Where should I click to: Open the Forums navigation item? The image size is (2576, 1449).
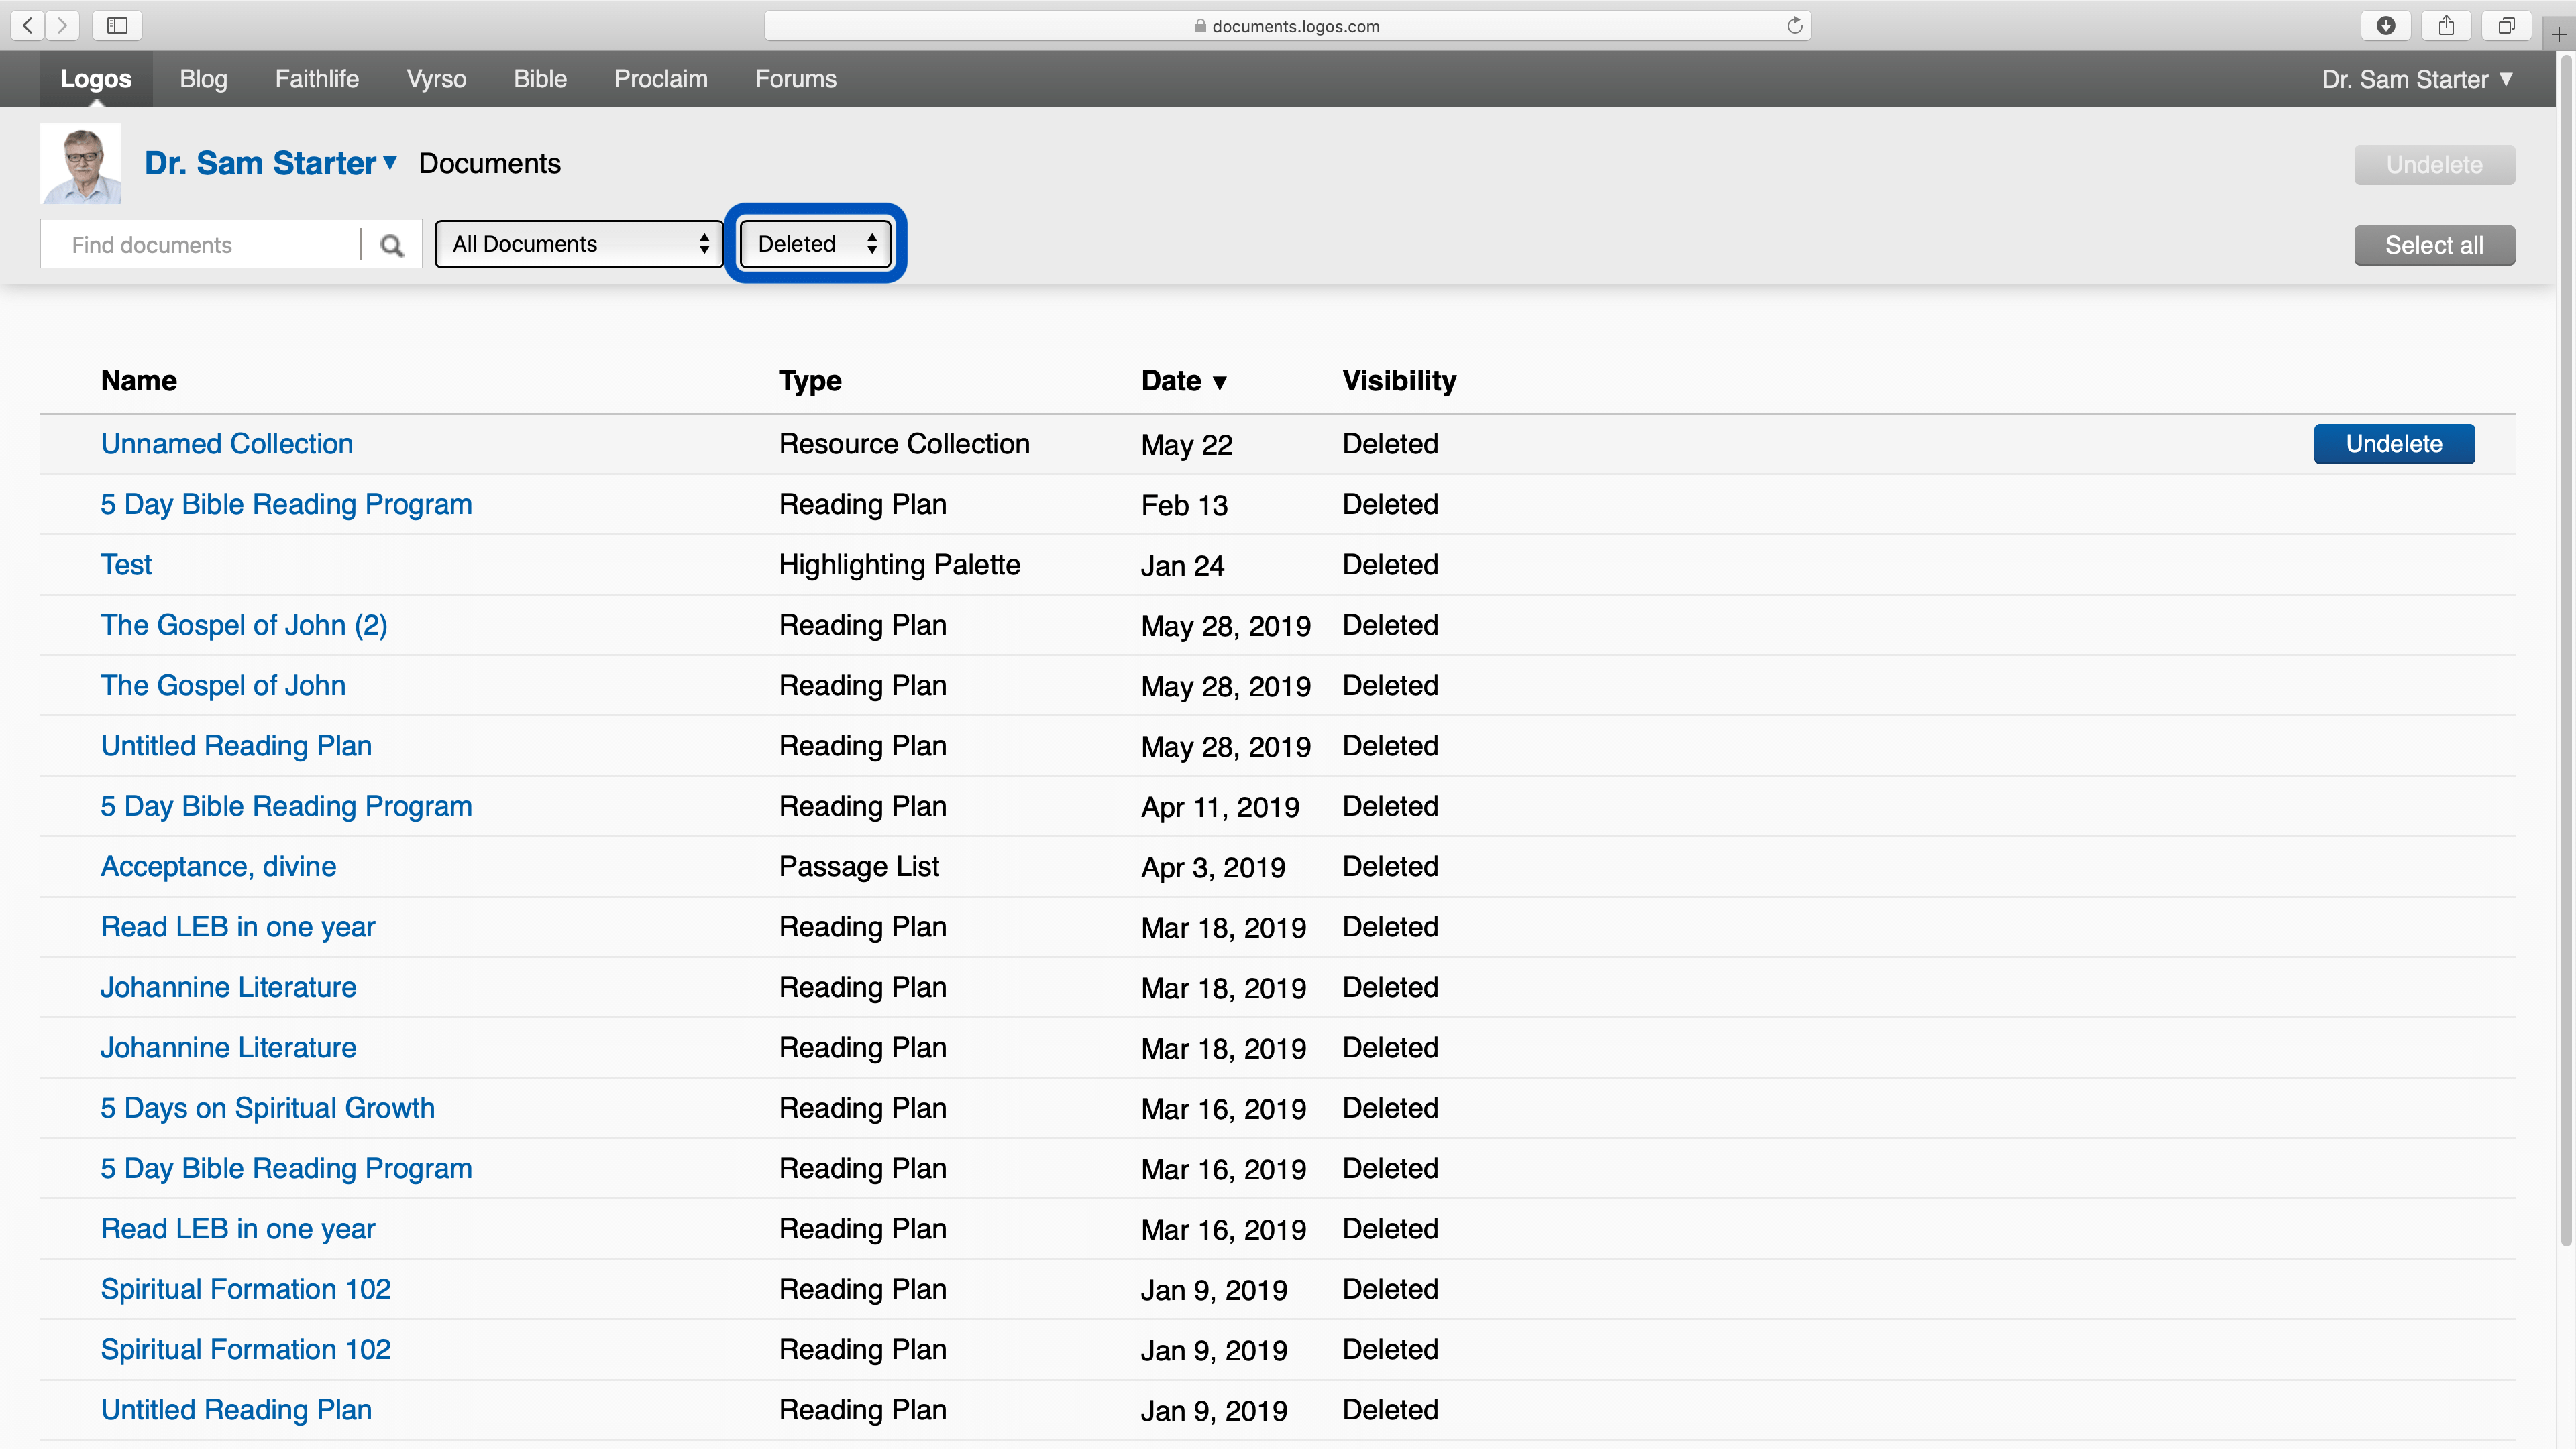pos(796,79)
